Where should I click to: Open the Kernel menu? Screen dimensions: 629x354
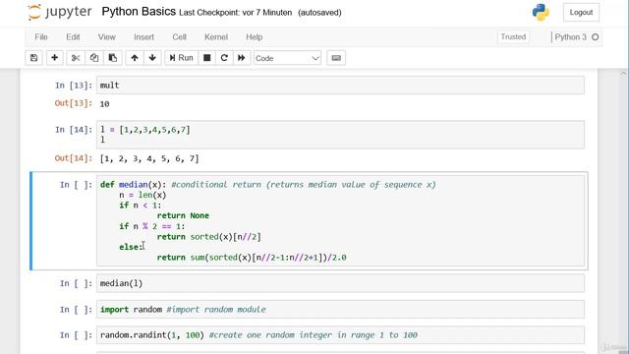point(216,37)
